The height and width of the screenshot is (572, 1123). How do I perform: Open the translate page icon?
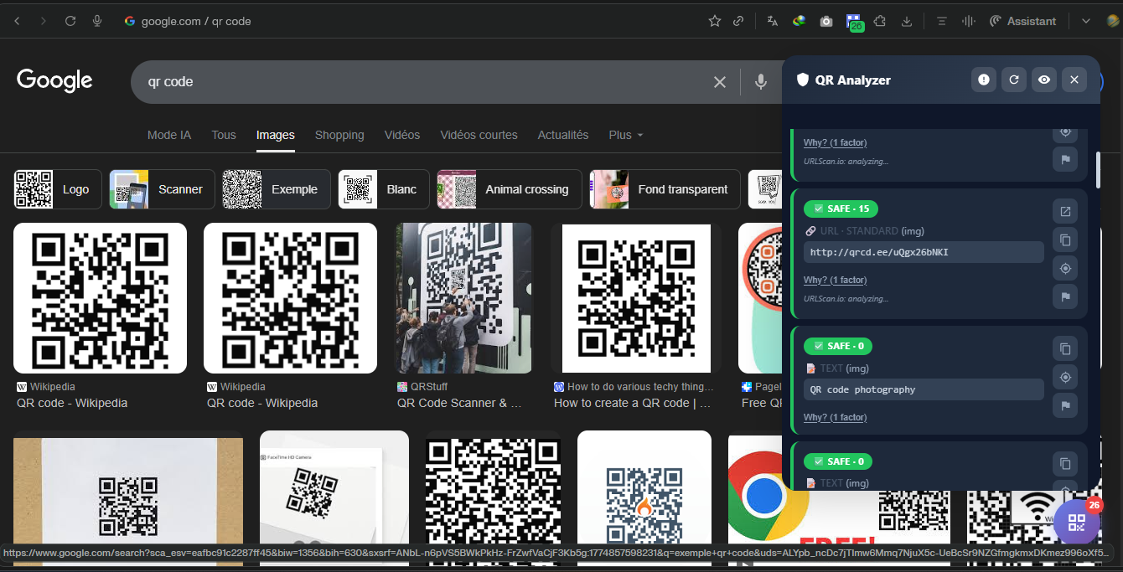coord(773,21)
